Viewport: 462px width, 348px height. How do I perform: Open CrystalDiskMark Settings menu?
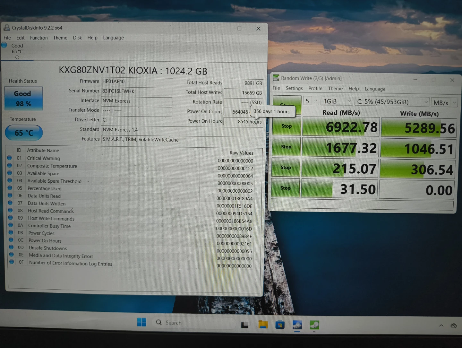(294, 88)
